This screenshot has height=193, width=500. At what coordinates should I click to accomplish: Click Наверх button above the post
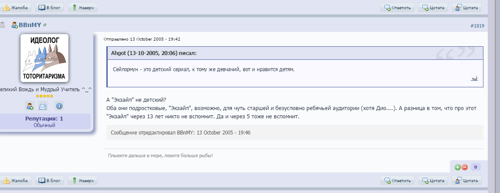point(82,7)
